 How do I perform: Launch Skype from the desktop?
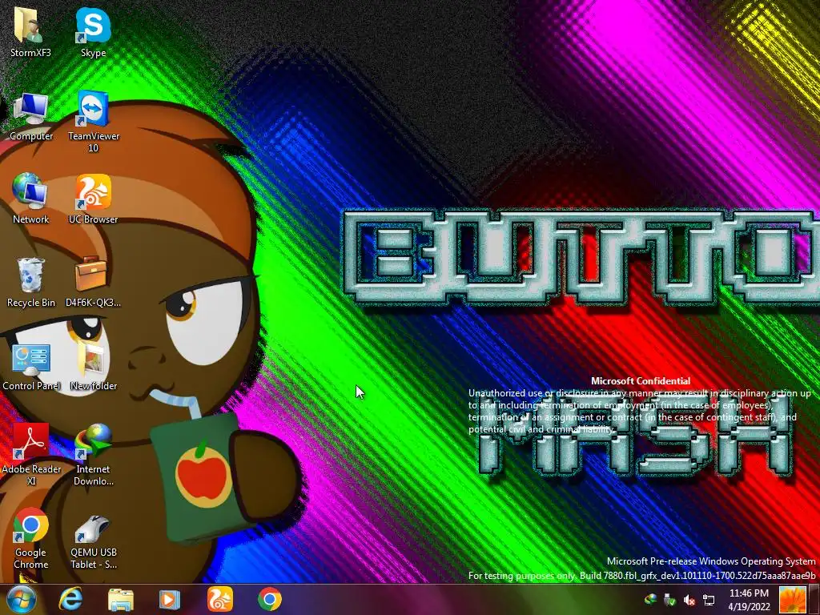coord(93,32)
